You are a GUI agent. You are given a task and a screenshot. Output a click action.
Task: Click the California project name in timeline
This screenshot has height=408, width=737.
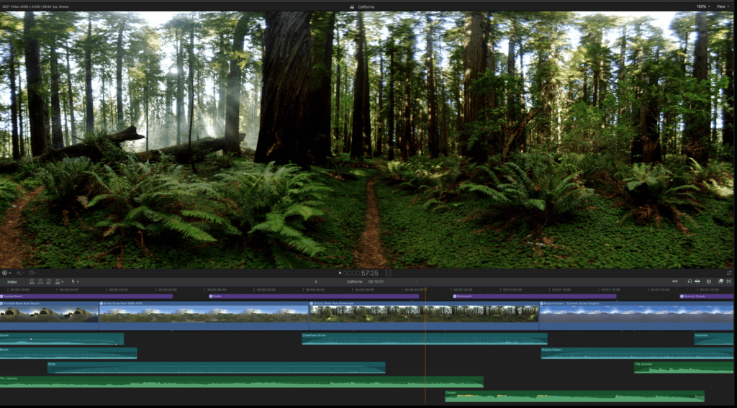[x=355, y=281]
